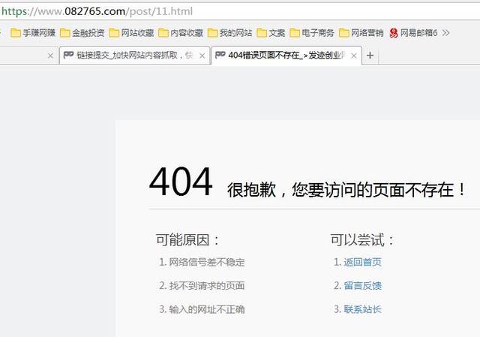The image size is (480, 337).
Task: Click the 很抱歉，您要访问的页面不存在 message
Action: [346, 190]
